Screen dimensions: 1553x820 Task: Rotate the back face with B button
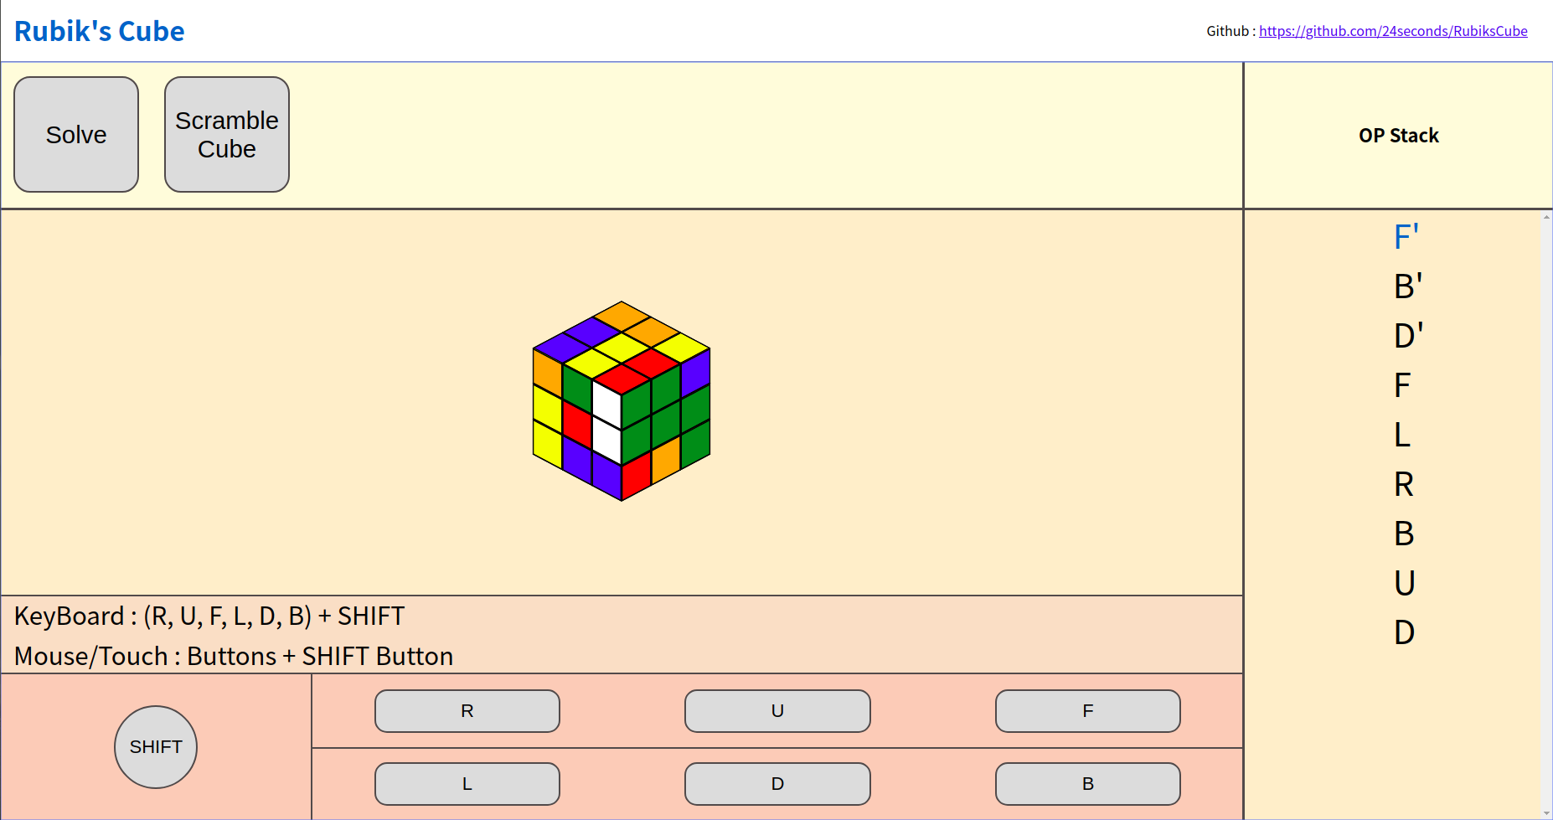pyautogui.click(x=1088, y=784)
